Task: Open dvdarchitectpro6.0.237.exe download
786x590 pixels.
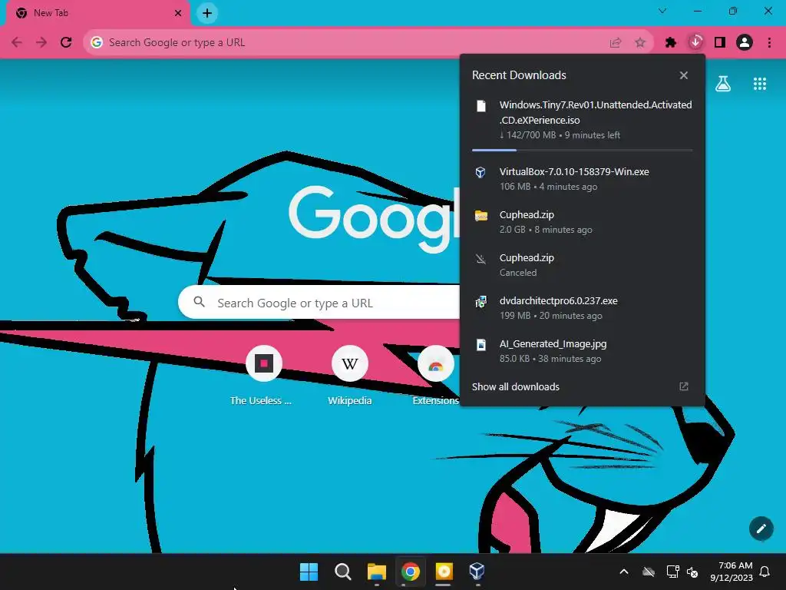Action: [583, 308]
